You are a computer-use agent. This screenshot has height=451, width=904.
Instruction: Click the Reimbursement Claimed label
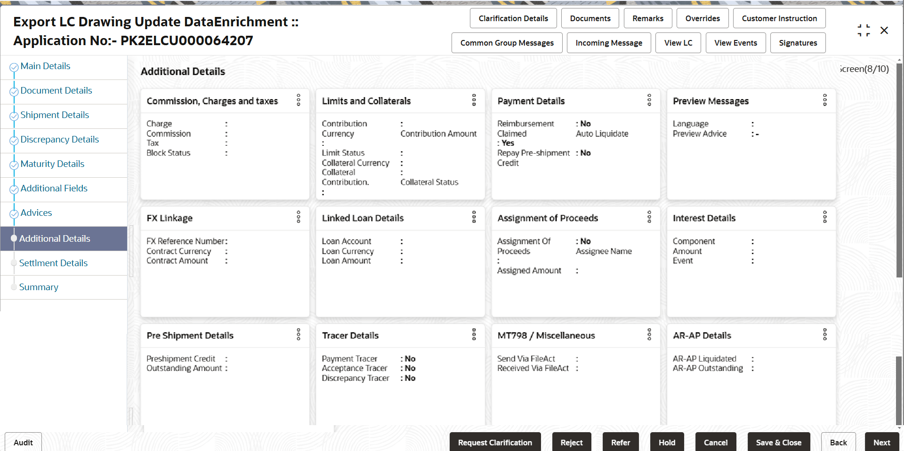click(x=525, y=128)
